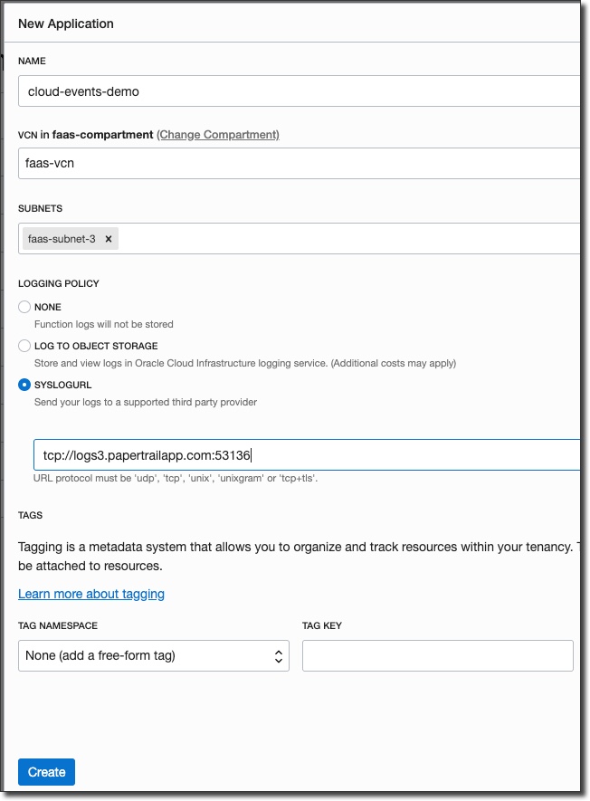Click the Change Compartment link

coord(218,135)
